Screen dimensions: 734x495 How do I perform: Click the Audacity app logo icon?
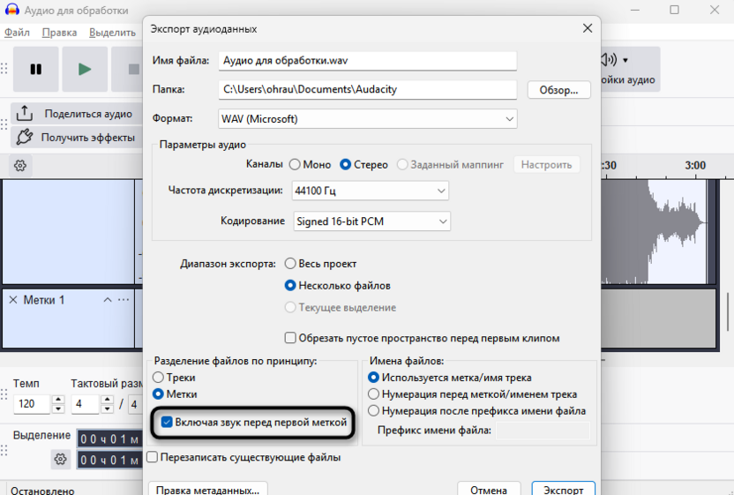click(11, 10)
